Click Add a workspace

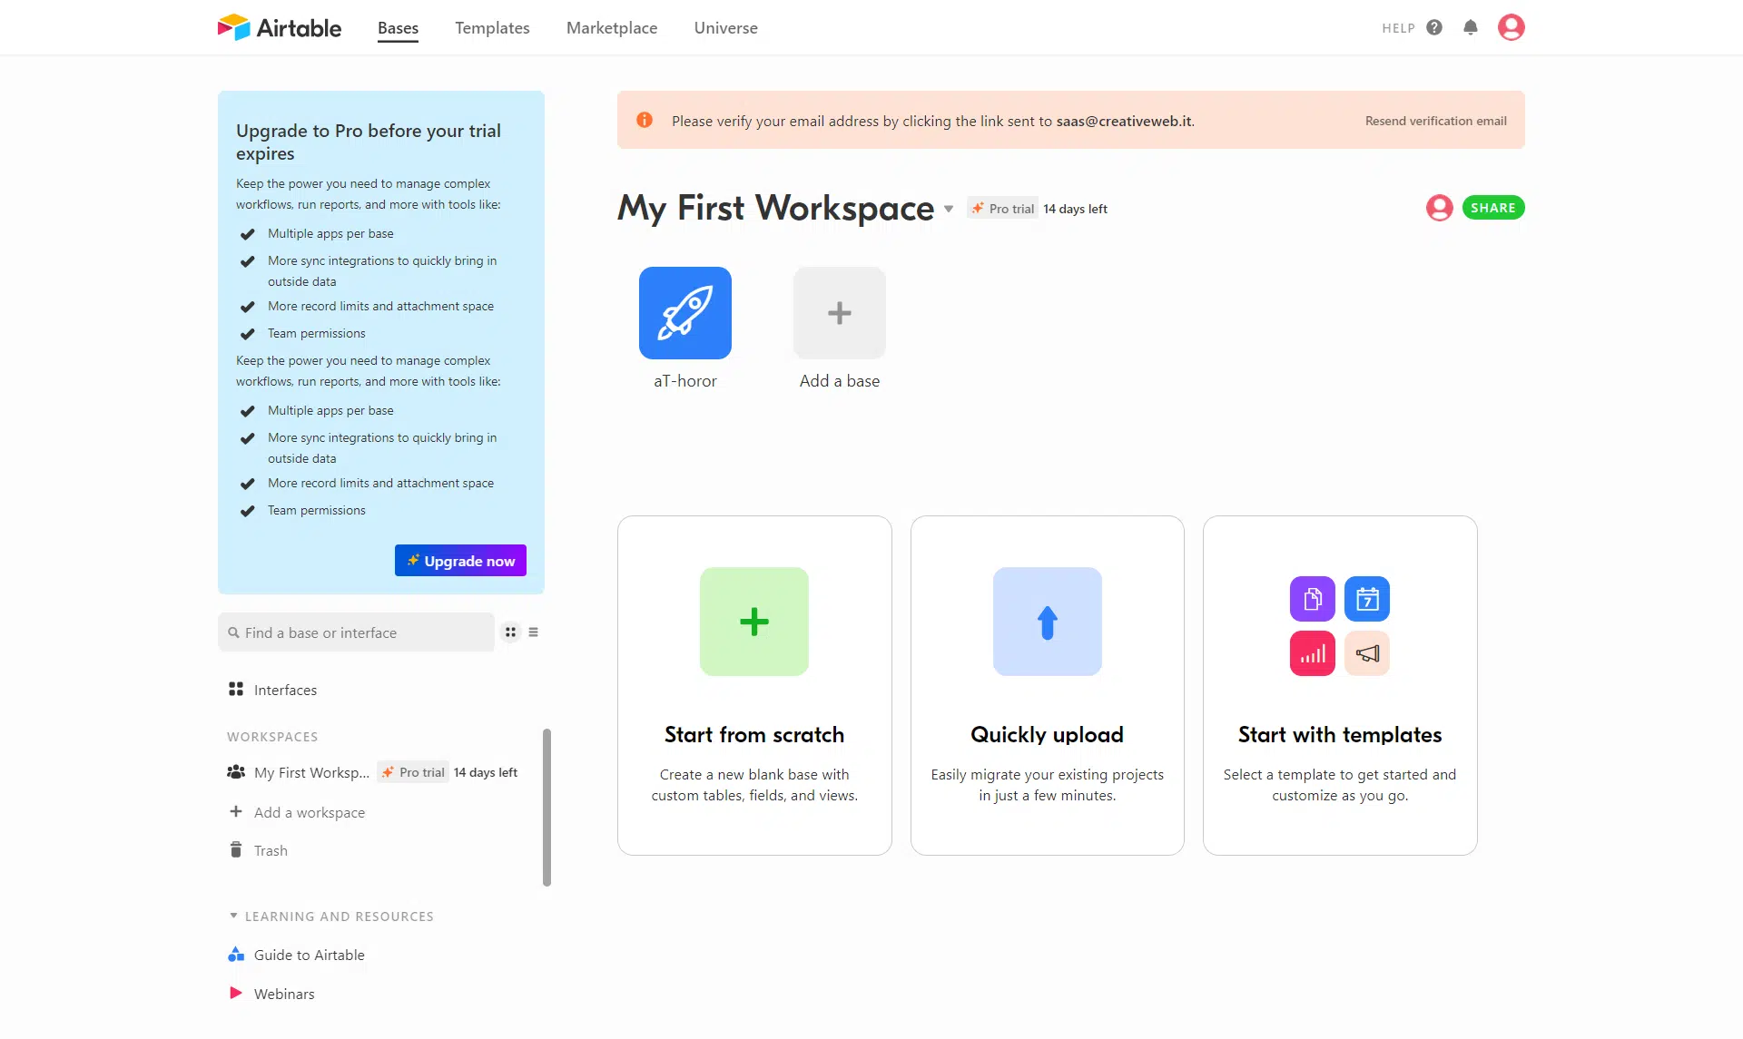pyautogui.click(x=310, y=812)
